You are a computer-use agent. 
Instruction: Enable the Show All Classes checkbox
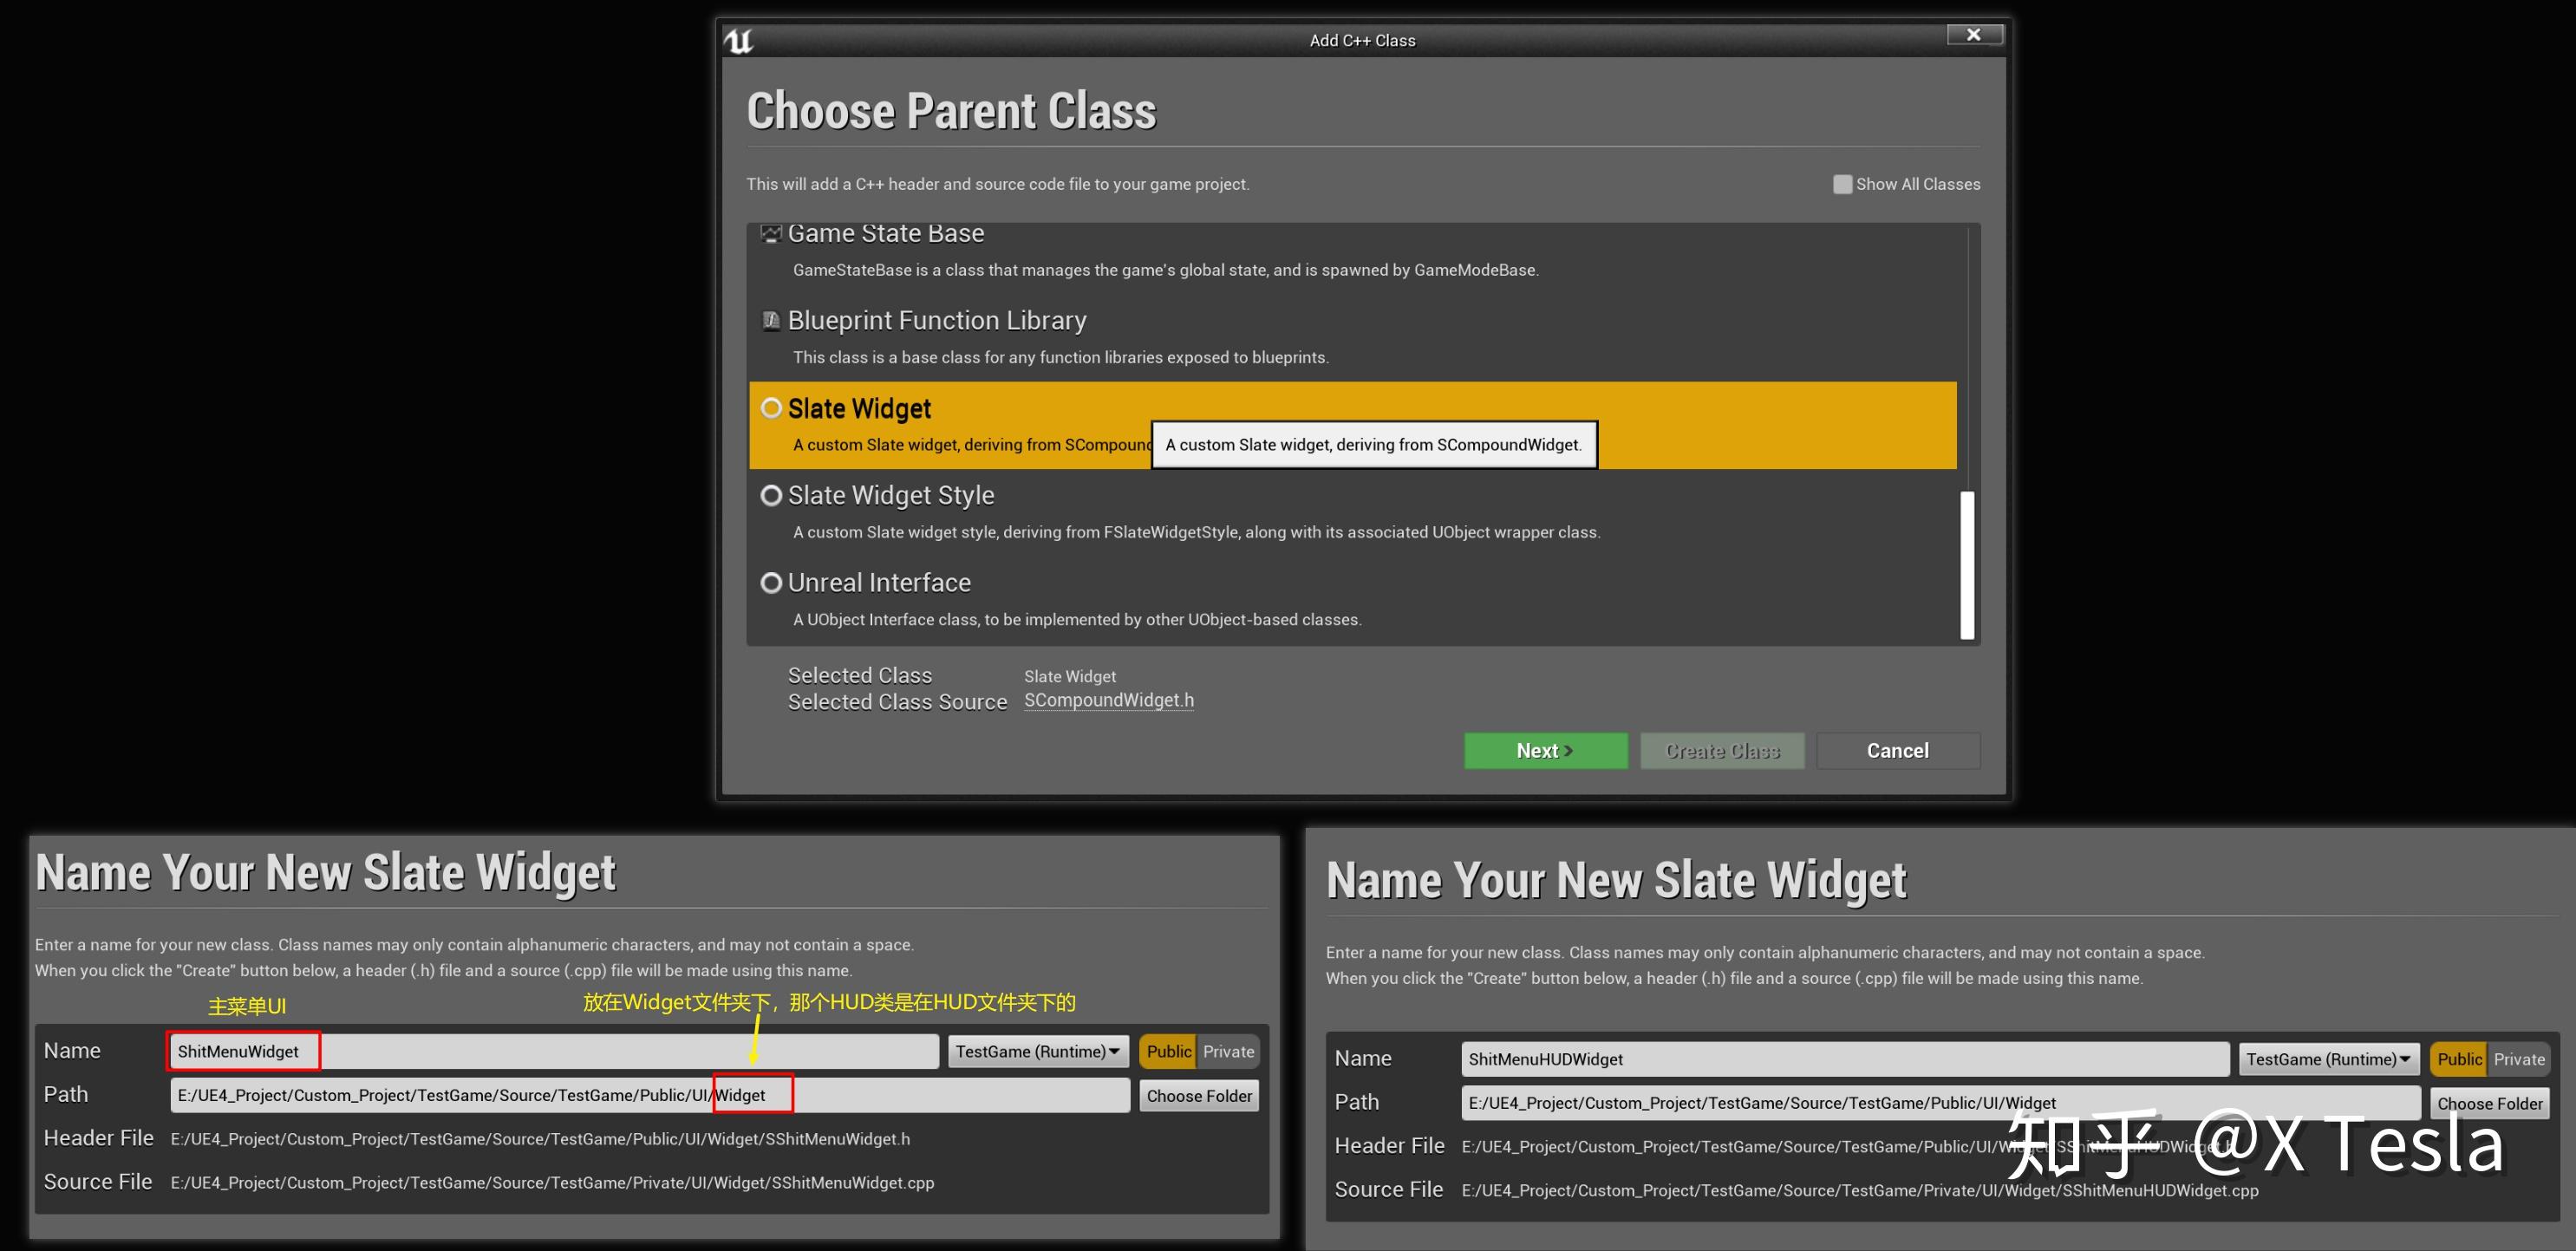pos(1842,184)
